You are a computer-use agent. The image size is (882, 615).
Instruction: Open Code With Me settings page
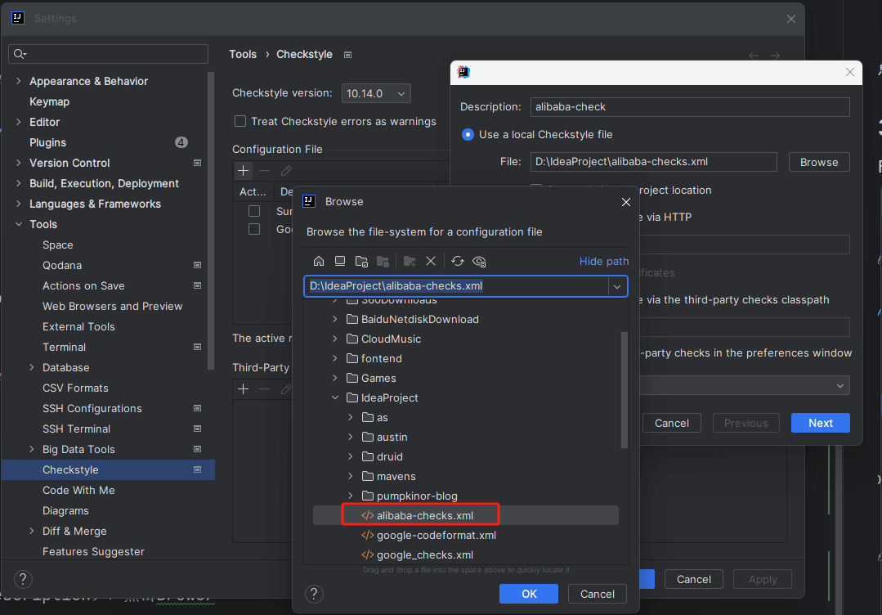tap(78, 490)
